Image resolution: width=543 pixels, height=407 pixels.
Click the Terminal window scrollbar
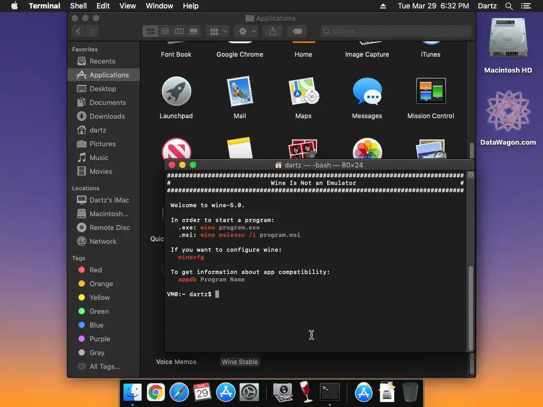click(471, 308)
